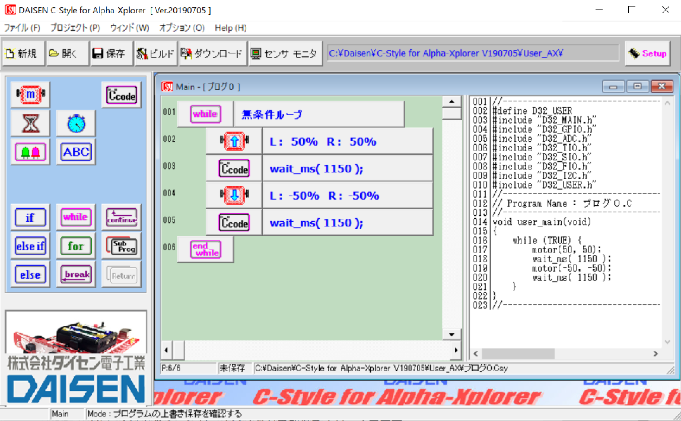The image size is (681, 421).
Task: Click the program area scroll down arrow
Action: 451,334
